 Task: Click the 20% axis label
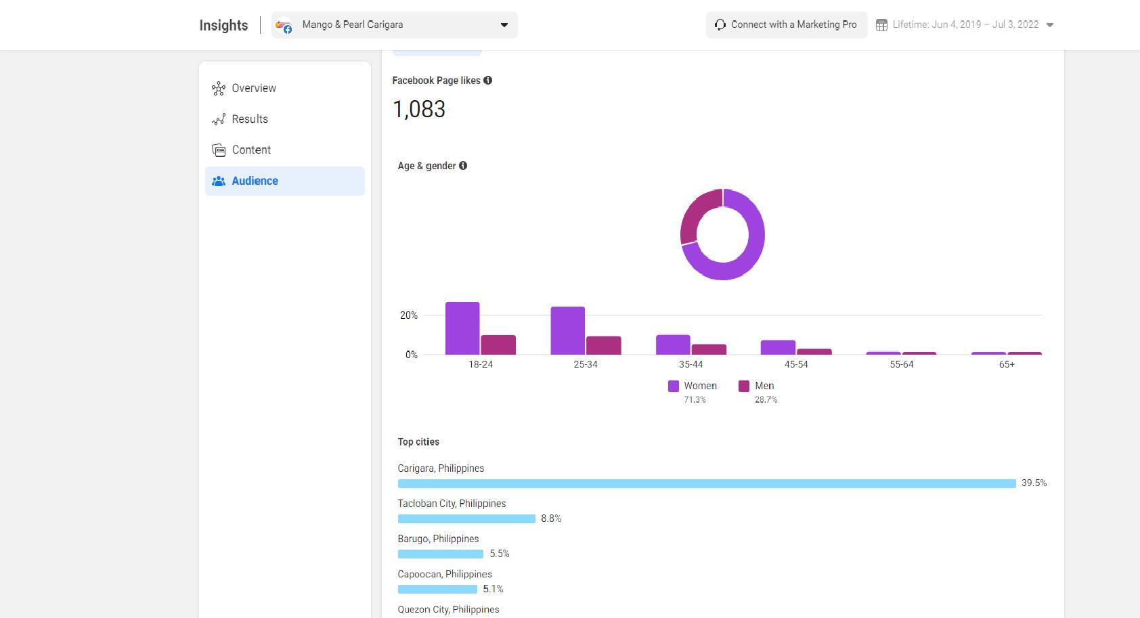pos(409,315)
